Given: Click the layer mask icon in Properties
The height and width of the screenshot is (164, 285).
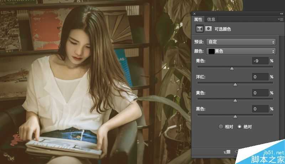Looking at the screenshot, I should click(x=209, y=29).
